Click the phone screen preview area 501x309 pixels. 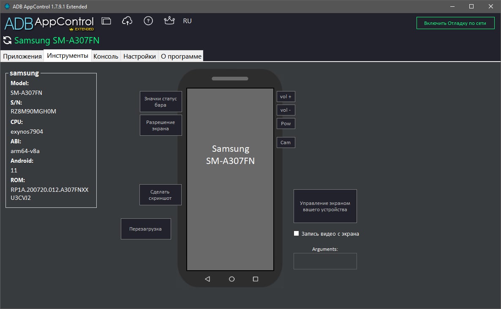230,179
